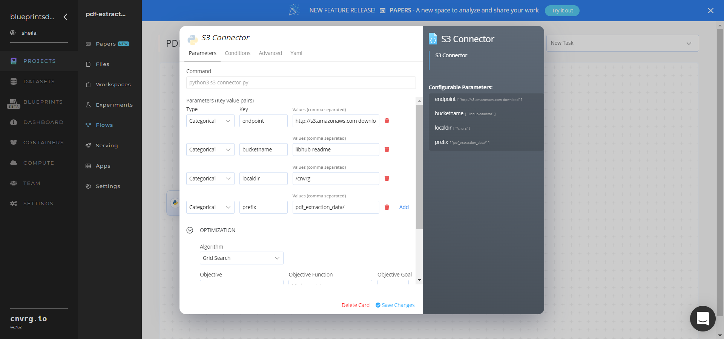Click the http://s3.amazonaws.com values field
This screenshot has width=724, height=339.
pyautogui.click(x=336, y=121)
